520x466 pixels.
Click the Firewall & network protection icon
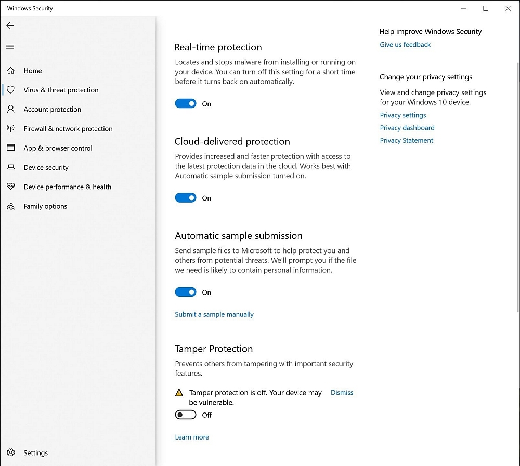[x=11, y=129]
